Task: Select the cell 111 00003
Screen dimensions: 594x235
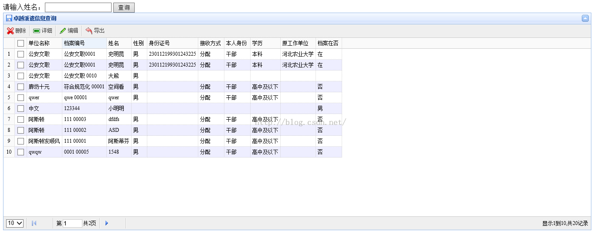Action: (x=85, y=120)
